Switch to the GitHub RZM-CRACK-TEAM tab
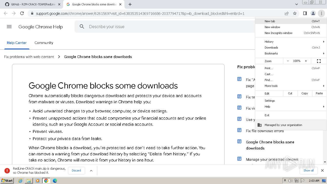 click(x=32, y=4)
